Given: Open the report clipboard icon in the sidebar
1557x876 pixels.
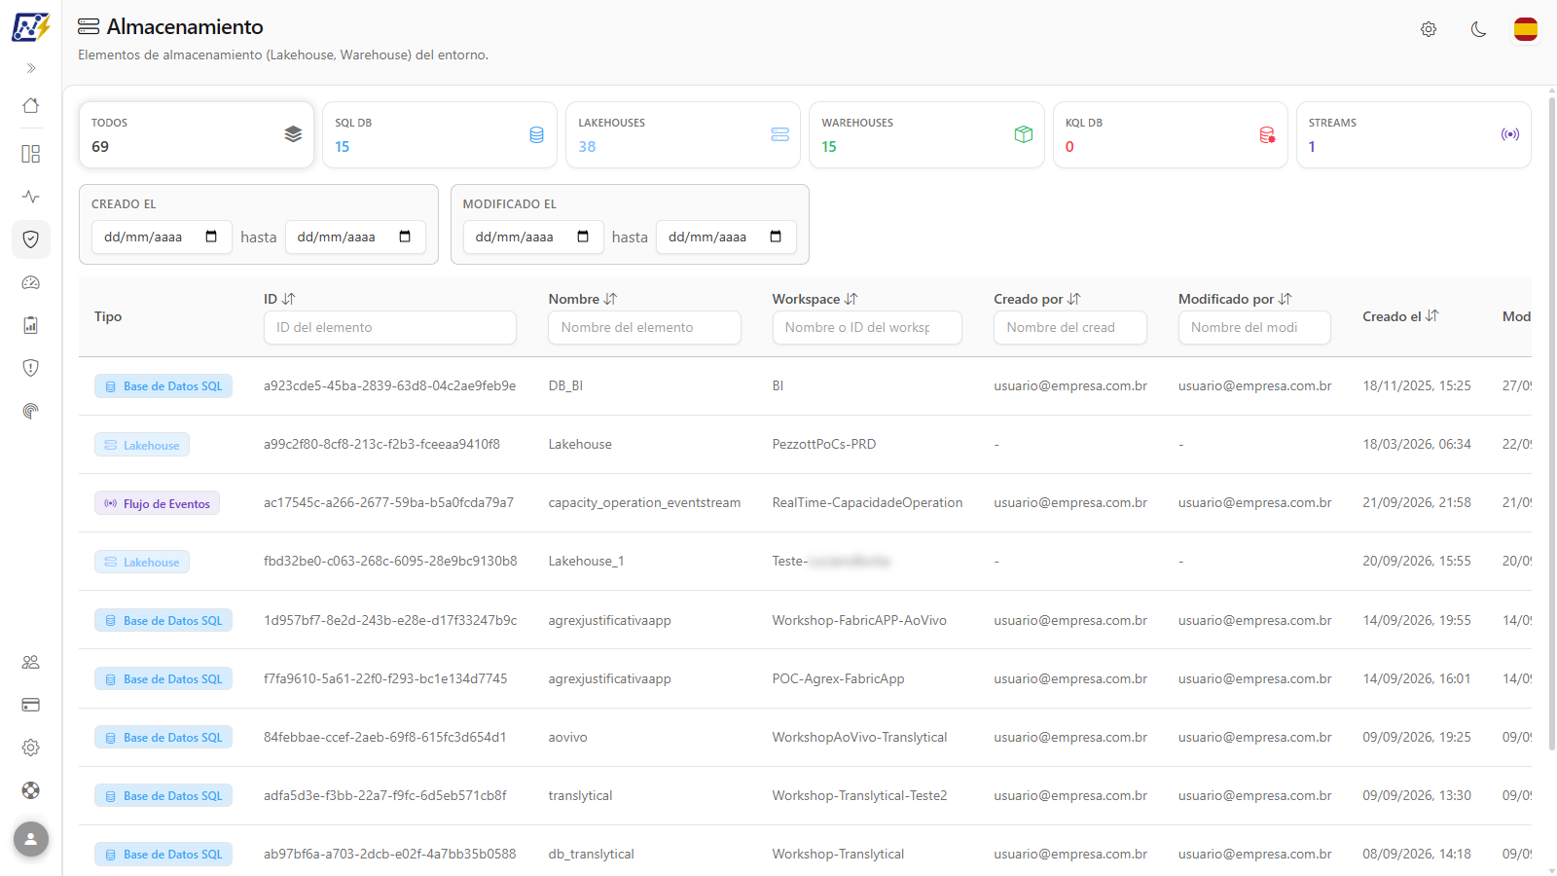Looking at the screenshot, I should [31, 325].
